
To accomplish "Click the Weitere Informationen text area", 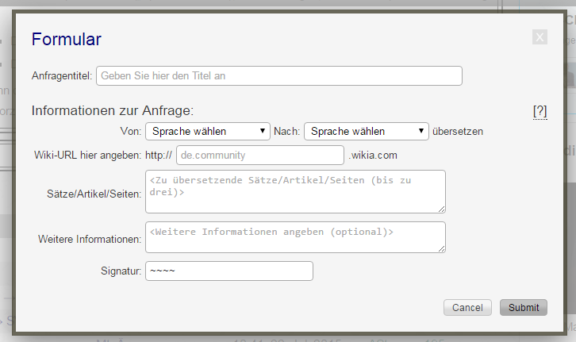I will [294, 236].
